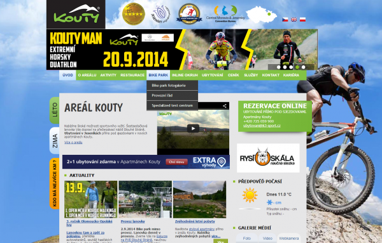Image resolution: width=382 pixels, height=243 pixels.
Task: Select the English flag icon
Action: 294,20
